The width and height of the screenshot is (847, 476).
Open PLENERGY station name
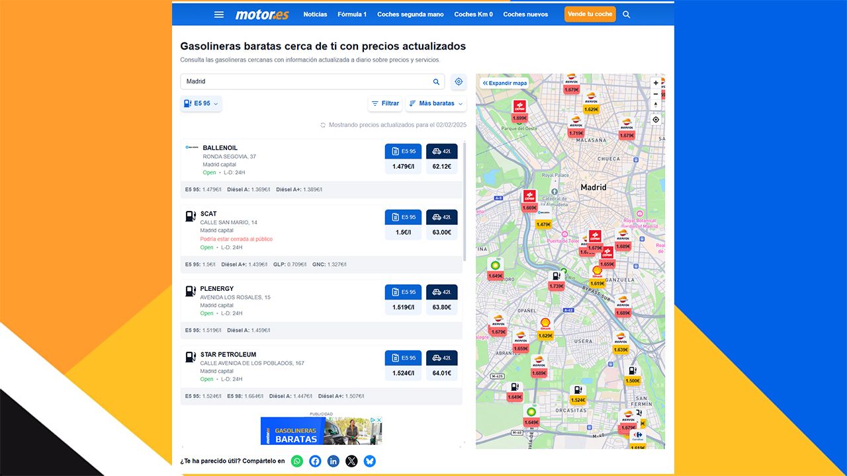tap(218, 289)
